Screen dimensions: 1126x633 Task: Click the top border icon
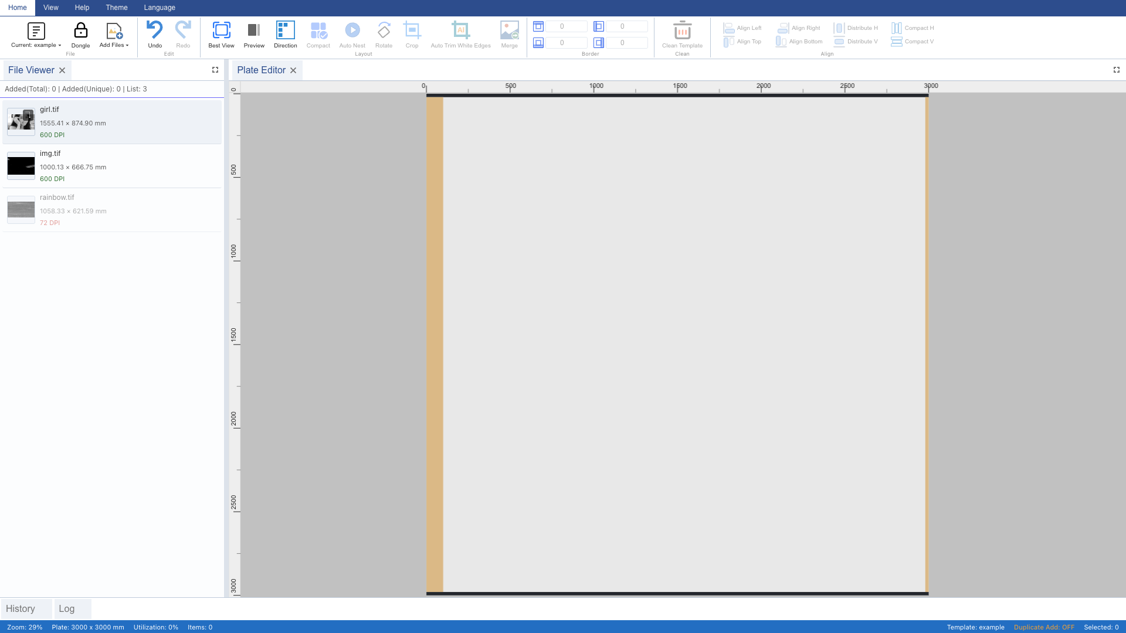538,26
